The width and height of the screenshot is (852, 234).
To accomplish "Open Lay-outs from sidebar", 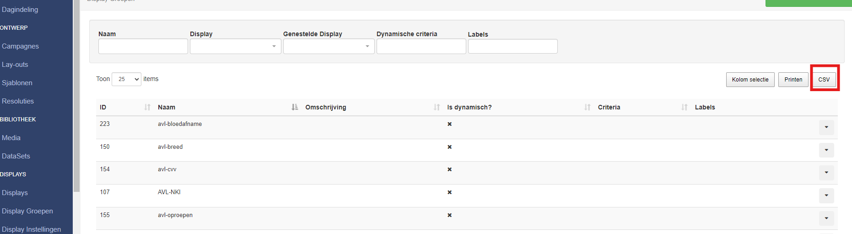I will (15, 65).
